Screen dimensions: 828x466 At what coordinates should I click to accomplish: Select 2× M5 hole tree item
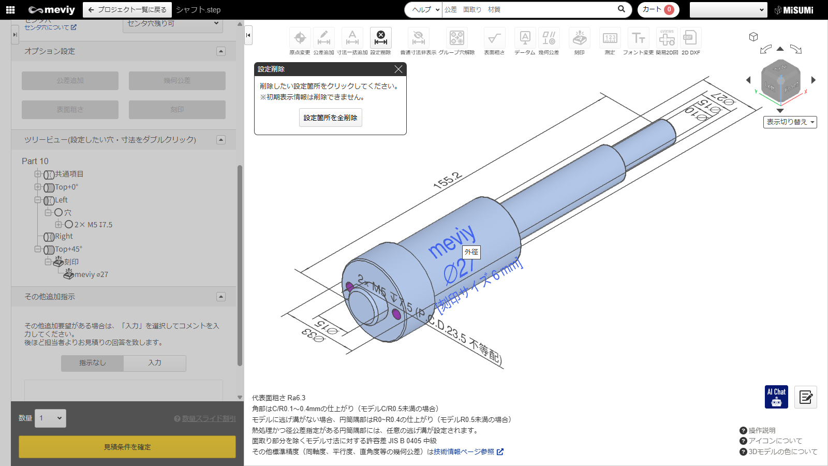click(x=93, y=225)
